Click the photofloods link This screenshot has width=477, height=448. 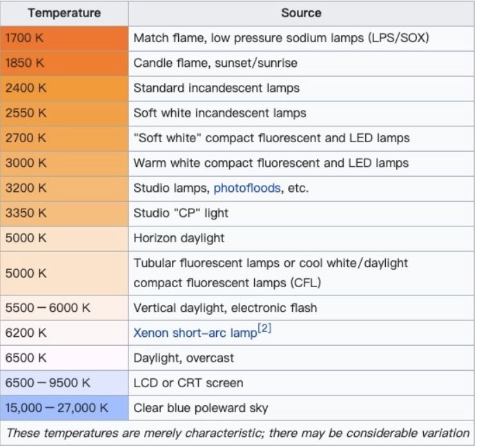click(246, 188)
